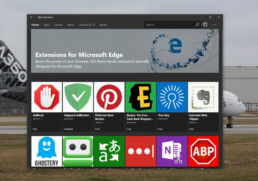This screenshot has height=181, width=258.
Task: Go back with the arrow in title bar
Action: pos(31,17)
